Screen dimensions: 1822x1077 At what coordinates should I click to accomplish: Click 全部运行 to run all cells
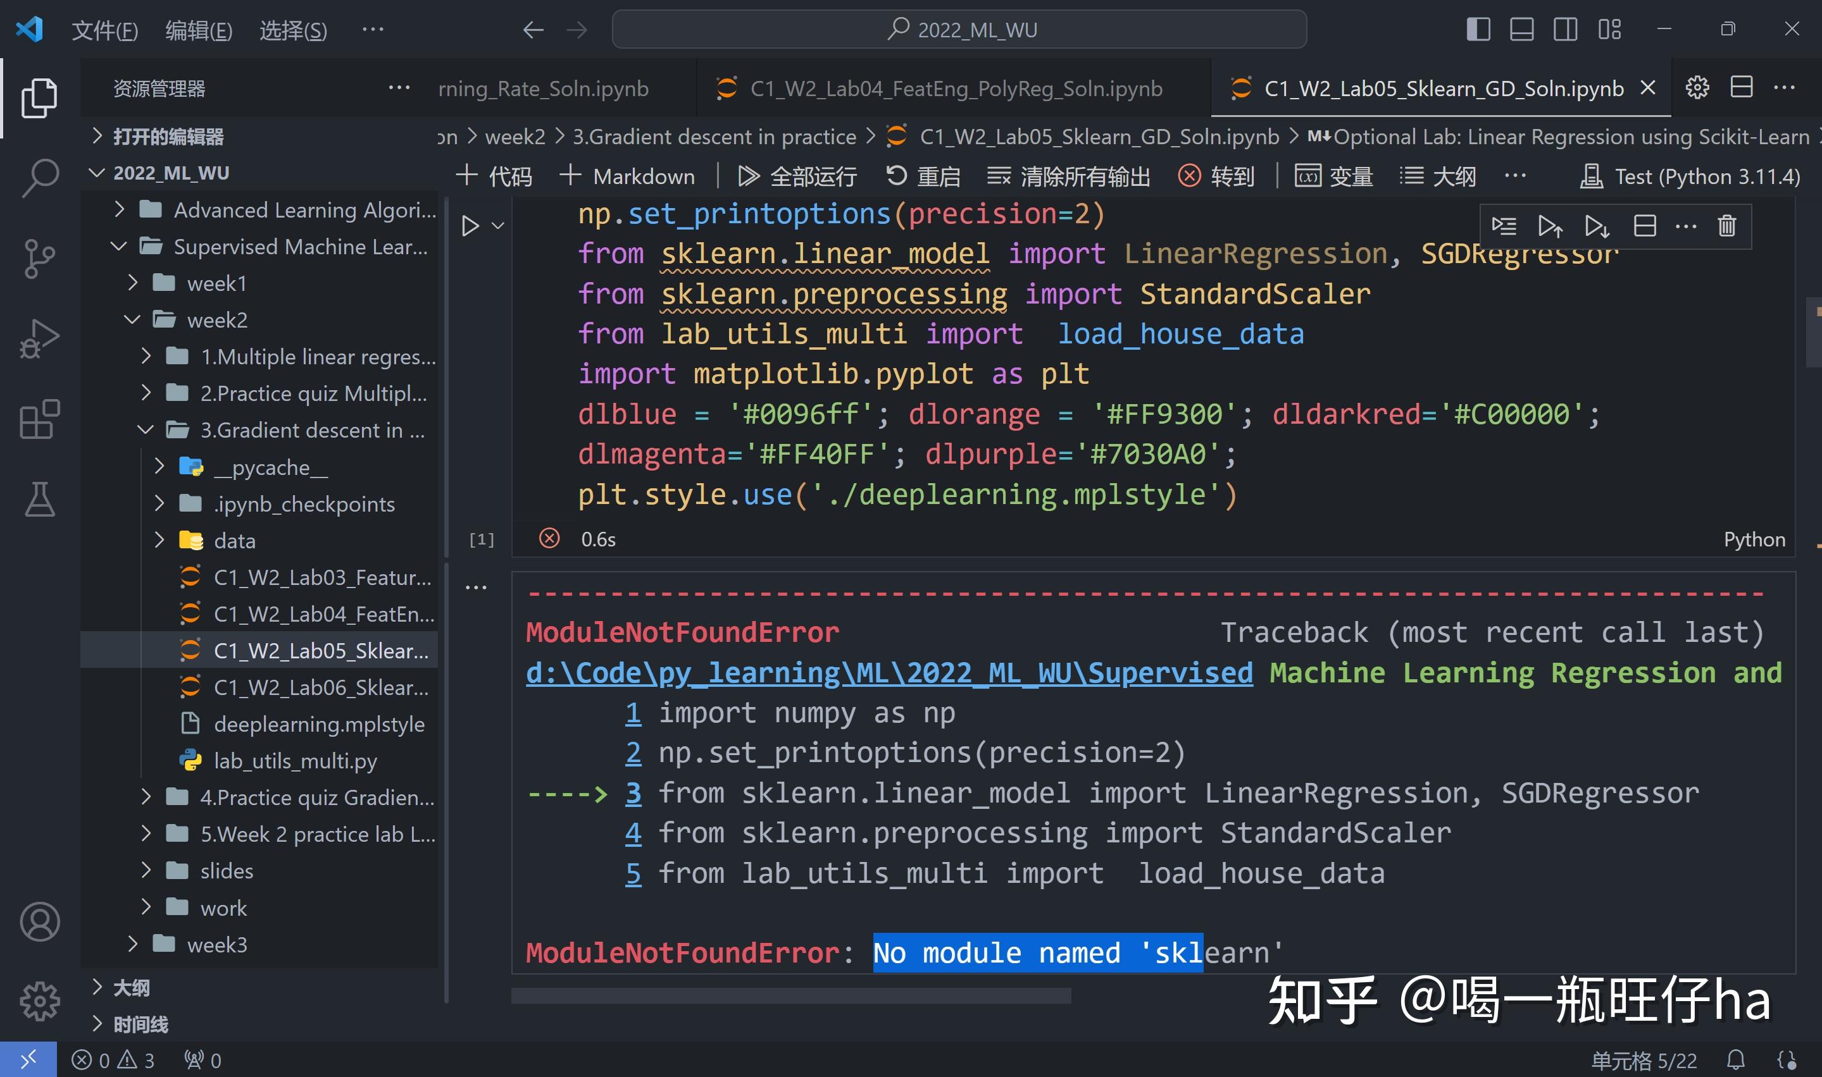click(x=797, y=176)
